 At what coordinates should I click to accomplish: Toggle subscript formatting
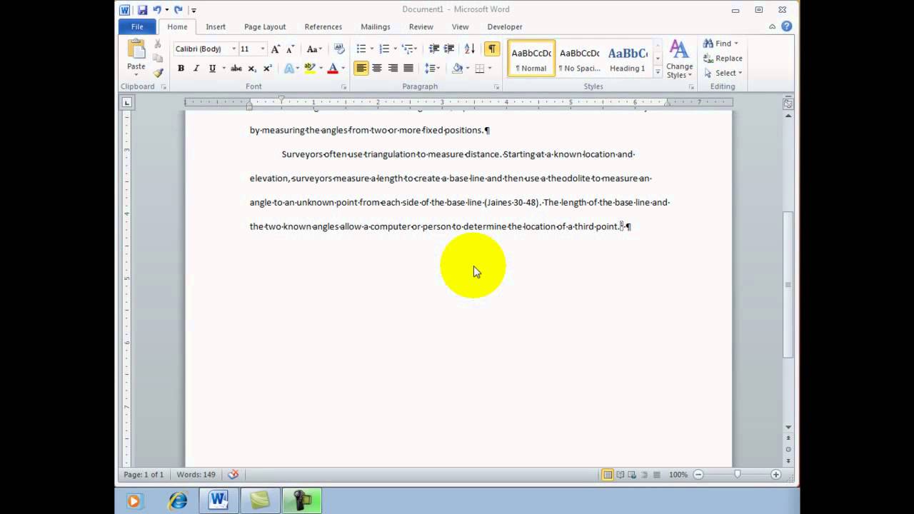coord(252,69)
